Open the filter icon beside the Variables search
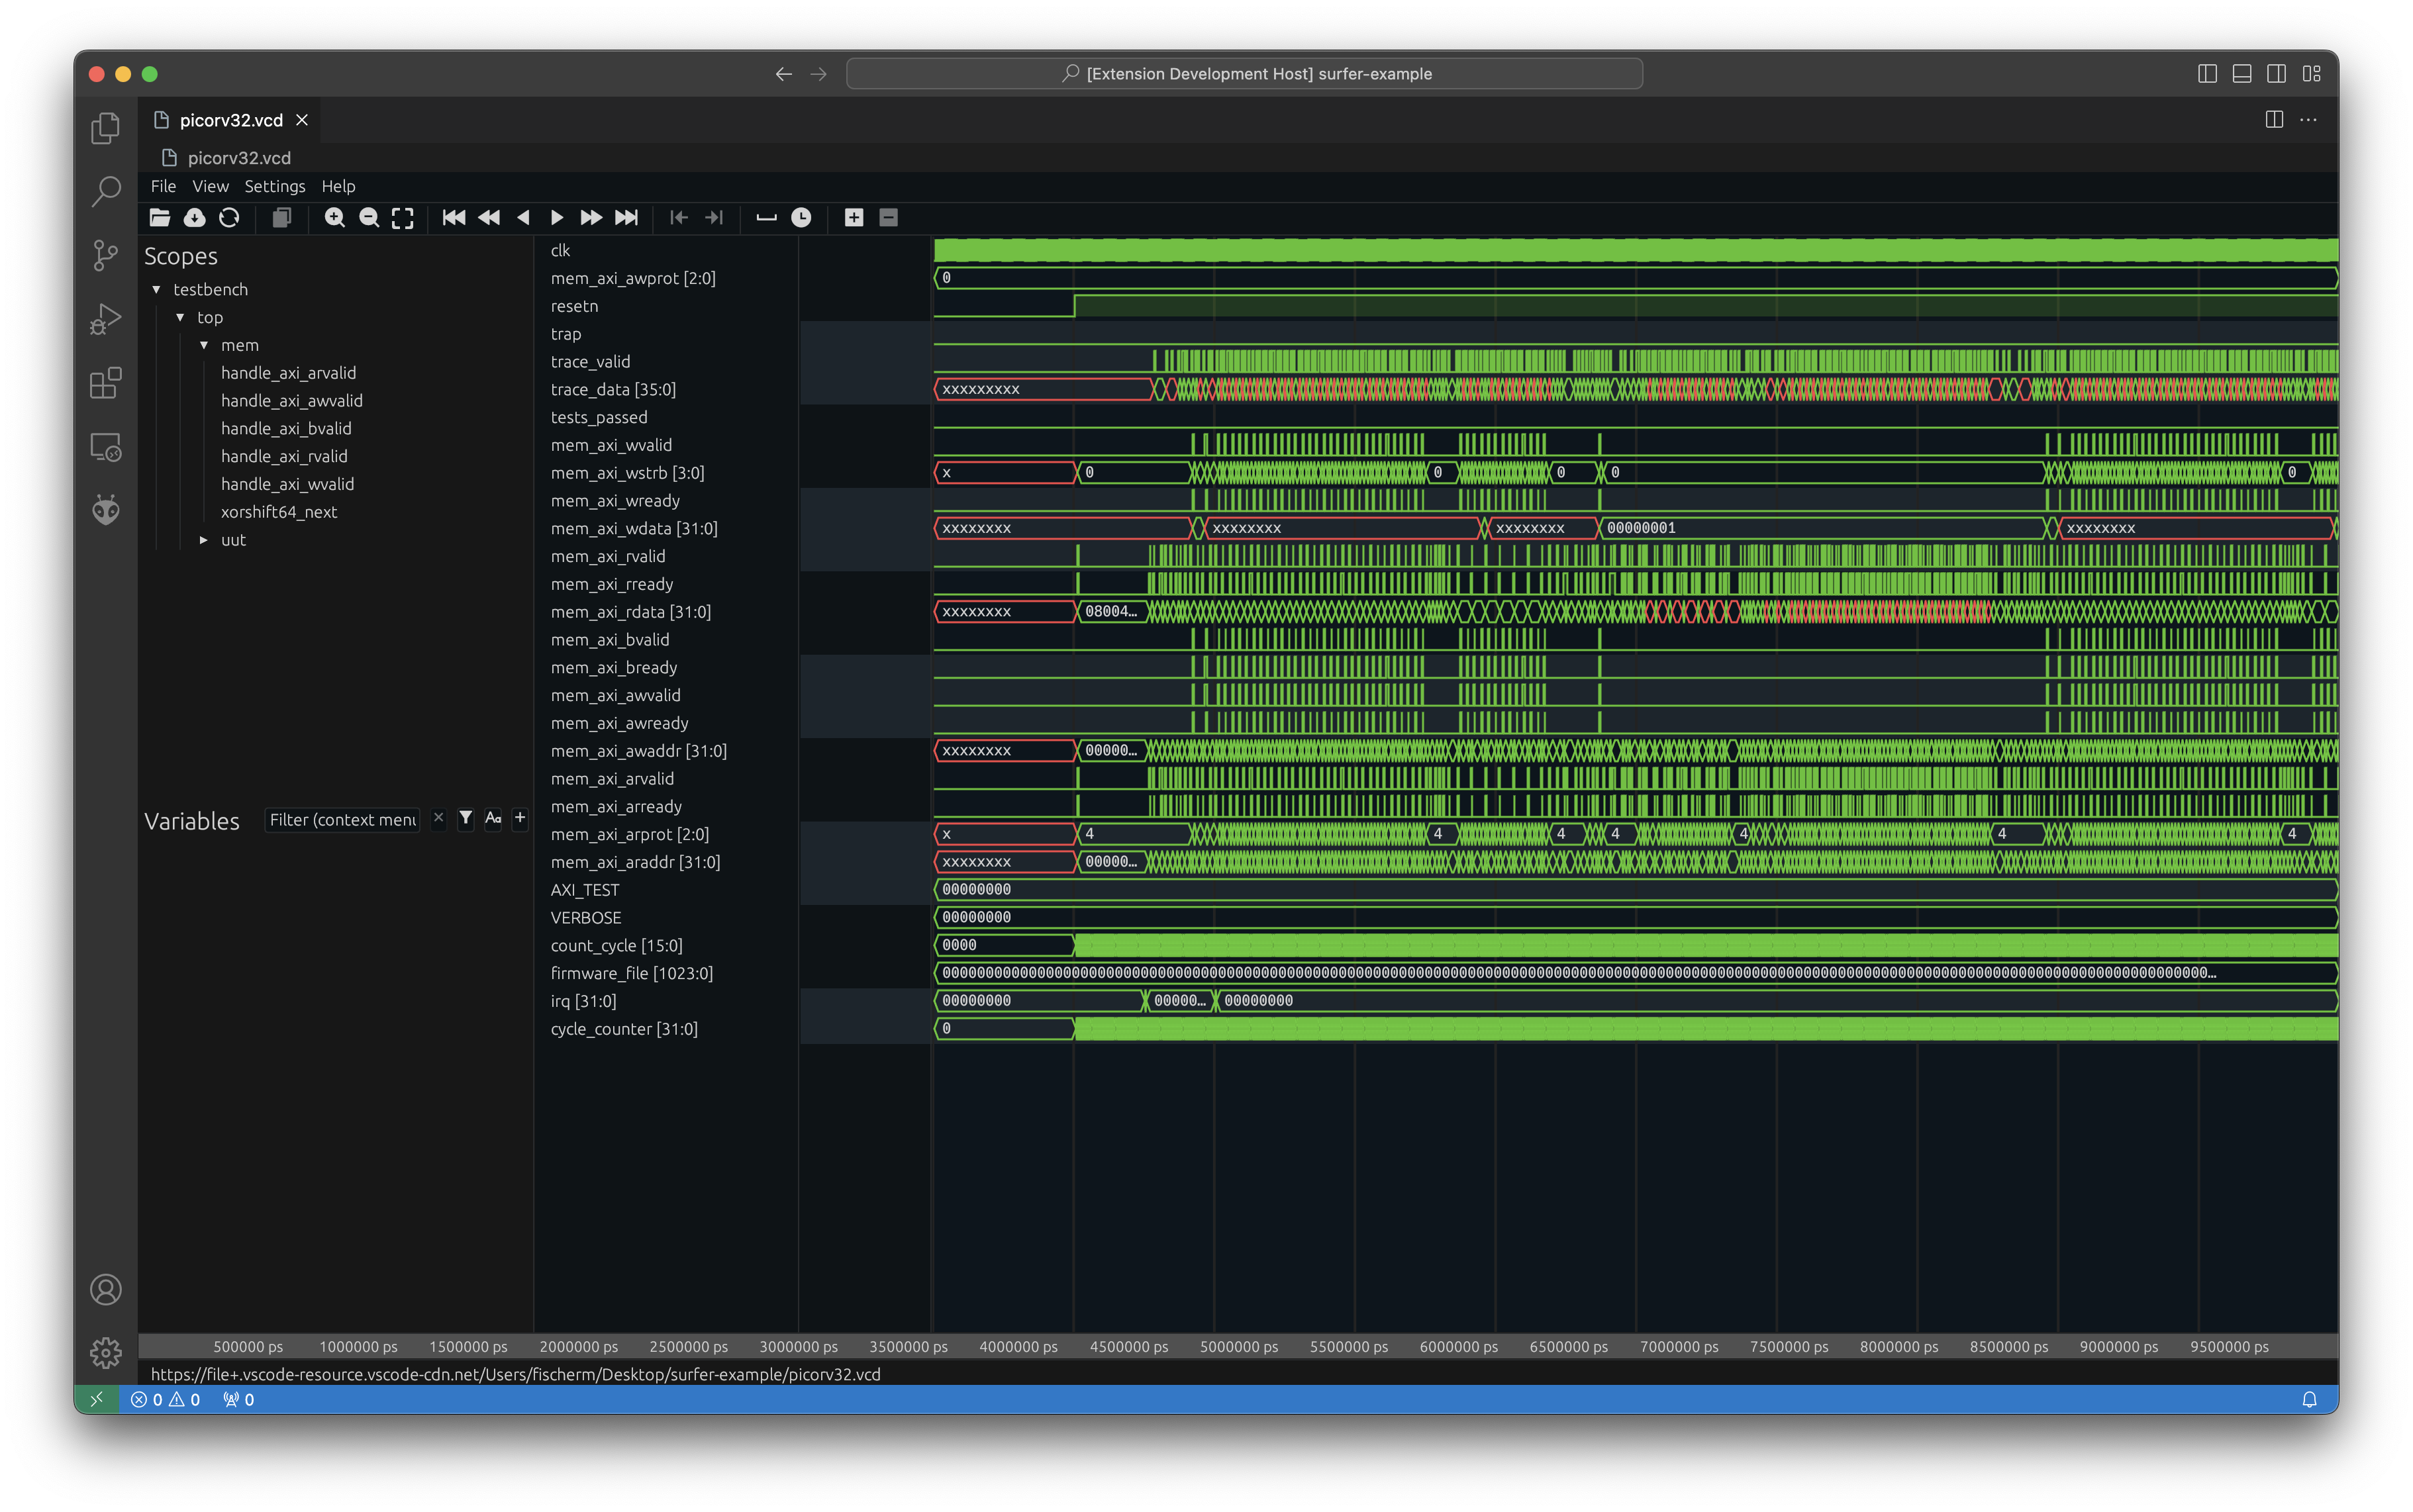The width and height of the screenshot is (2413, 1512). tap(466, 819)
